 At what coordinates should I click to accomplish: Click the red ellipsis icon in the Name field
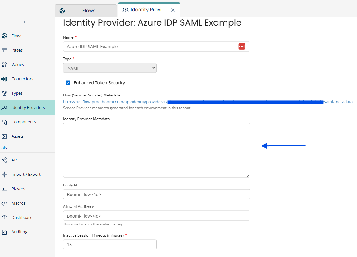coord(242,46)
